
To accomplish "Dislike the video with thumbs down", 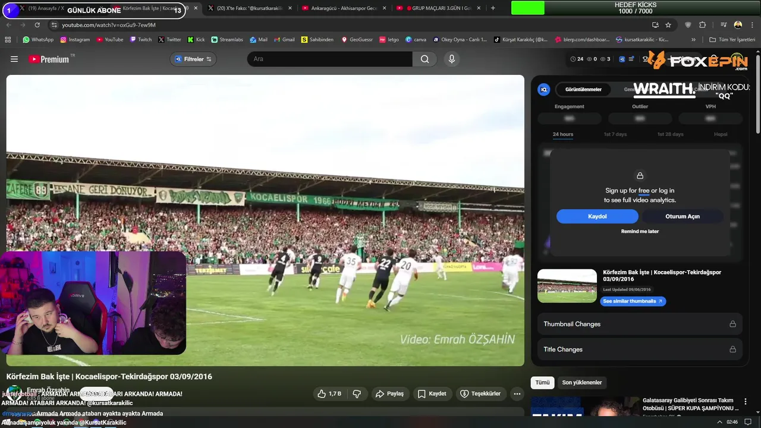I will pyautogui.click(x=357, y=394).
